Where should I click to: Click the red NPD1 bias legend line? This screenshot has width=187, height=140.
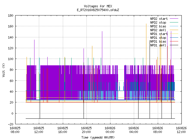point(174,41)
